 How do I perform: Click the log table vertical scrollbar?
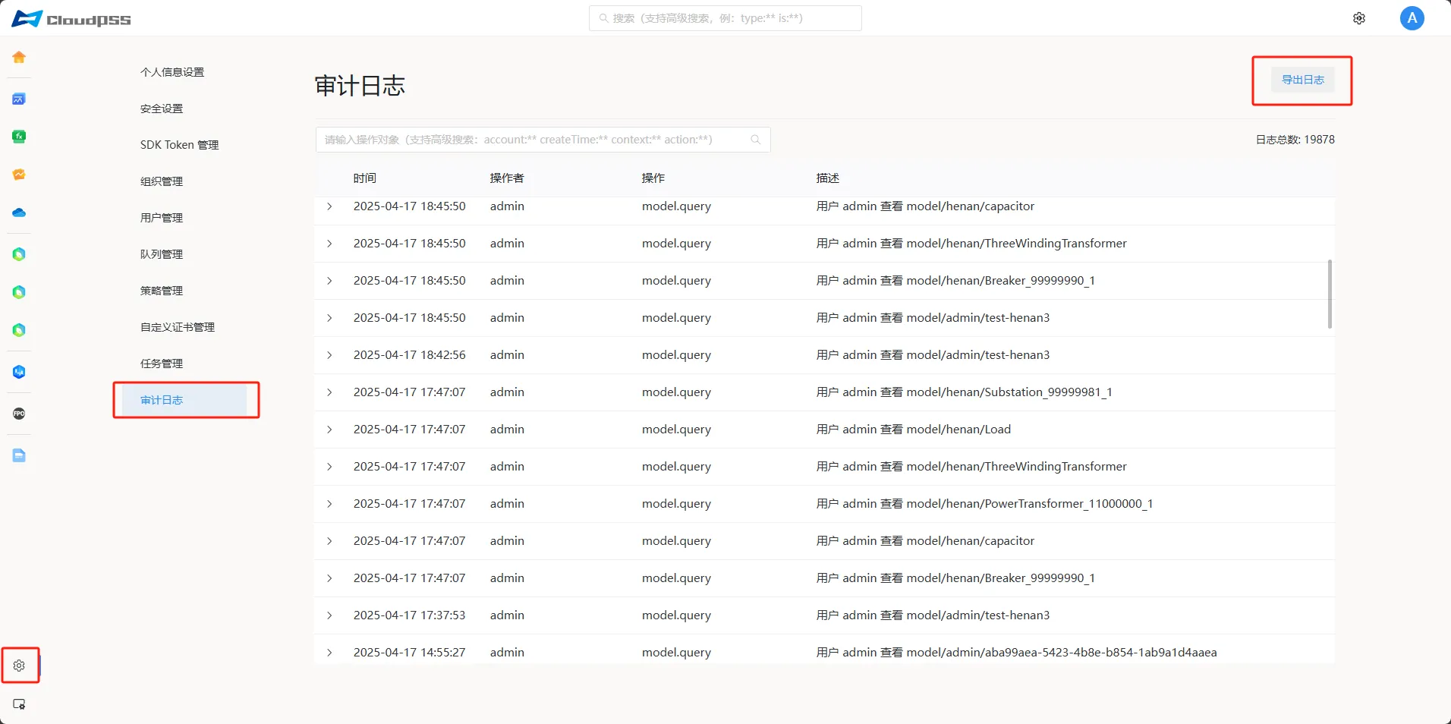point(1330,294)
